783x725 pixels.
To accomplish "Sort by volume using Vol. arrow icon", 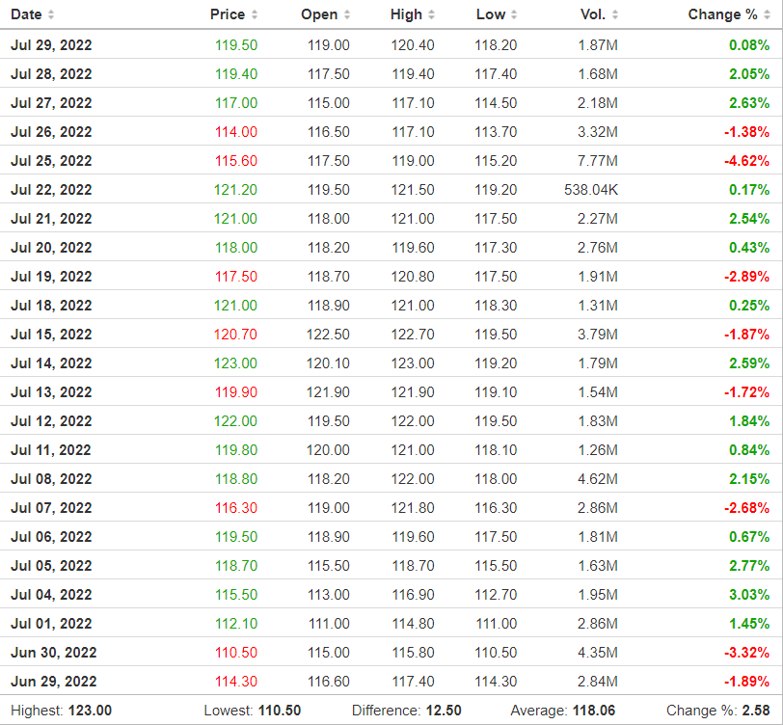I will point(615,14).
